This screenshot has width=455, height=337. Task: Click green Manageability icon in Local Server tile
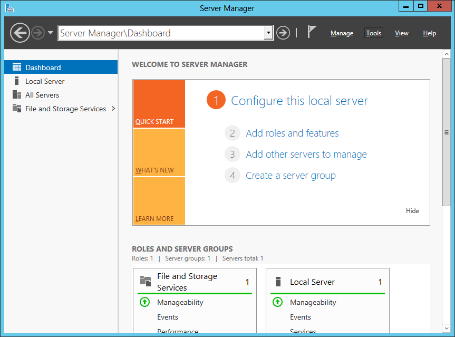[277, 302]
